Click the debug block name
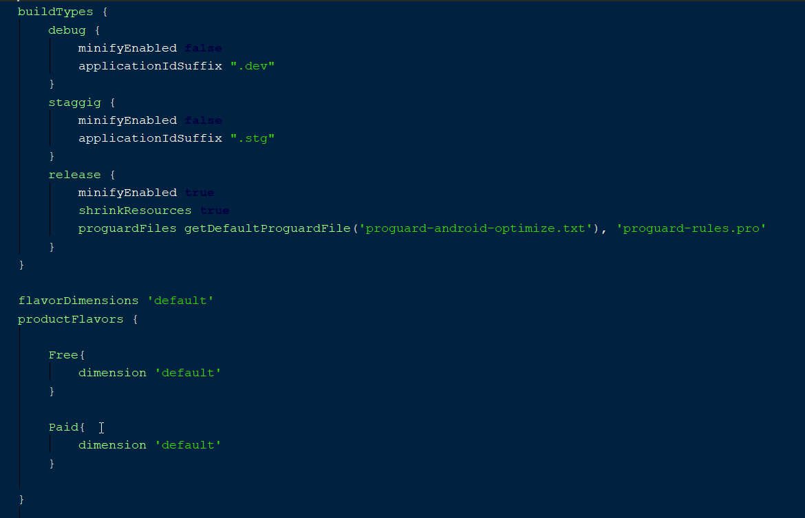Screen dimensions: 805x518 tap(67, 30)
